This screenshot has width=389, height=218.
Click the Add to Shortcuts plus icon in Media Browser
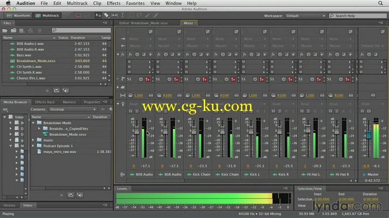(110, 109)
